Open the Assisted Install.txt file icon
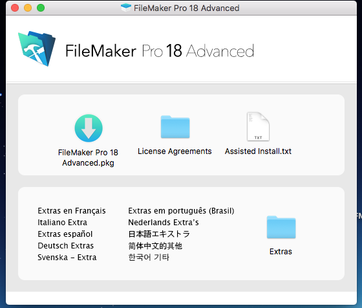The image size is (362, 308). click(258, 126)
